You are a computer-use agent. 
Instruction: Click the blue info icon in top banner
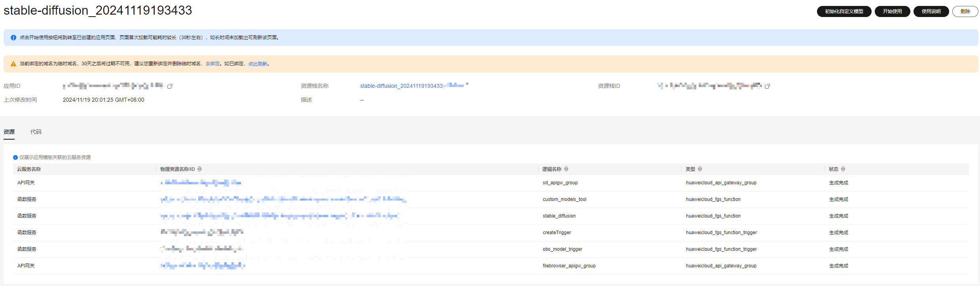tap(13, 38)
